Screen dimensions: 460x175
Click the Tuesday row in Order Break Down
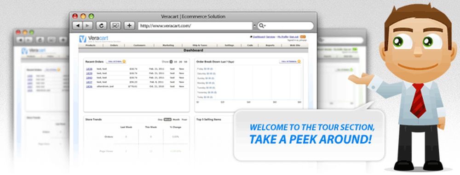(206, 88)
